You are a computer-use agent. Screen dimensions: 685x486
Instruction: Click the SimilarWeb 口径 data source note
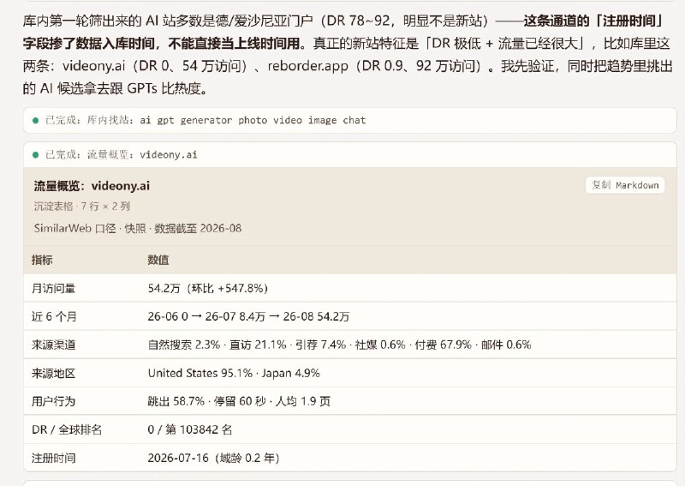click(x=138, y=228)
